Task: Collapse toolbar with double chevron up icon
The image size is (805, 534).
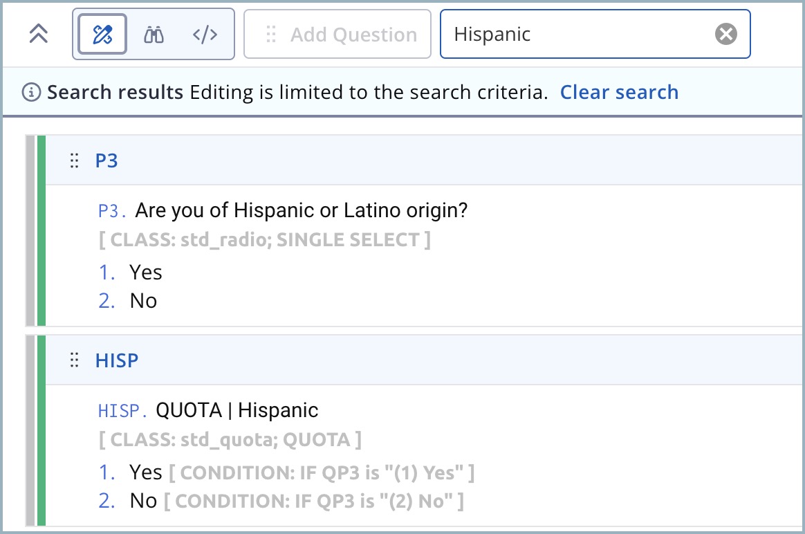Action: point(39,34)
